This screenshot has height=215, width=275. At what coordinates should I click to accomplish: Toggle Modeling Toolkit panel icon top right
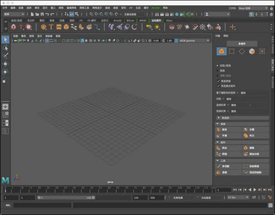pos(251,14)
